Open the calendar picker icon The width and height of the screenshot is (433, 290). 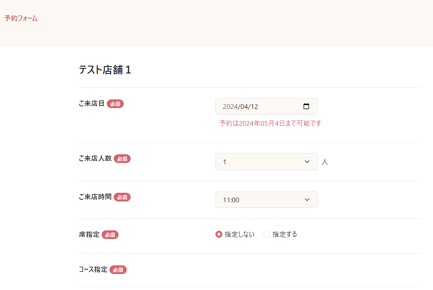click(306, 106)
